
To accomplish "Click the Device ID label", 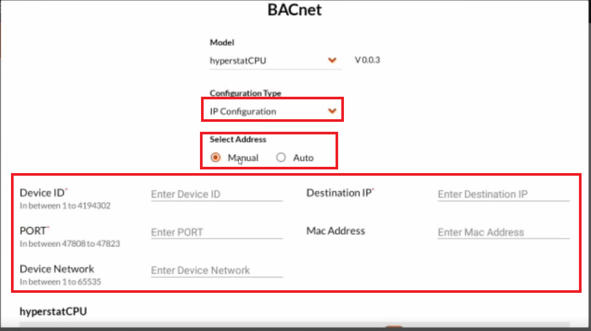I will click(42, 193).
